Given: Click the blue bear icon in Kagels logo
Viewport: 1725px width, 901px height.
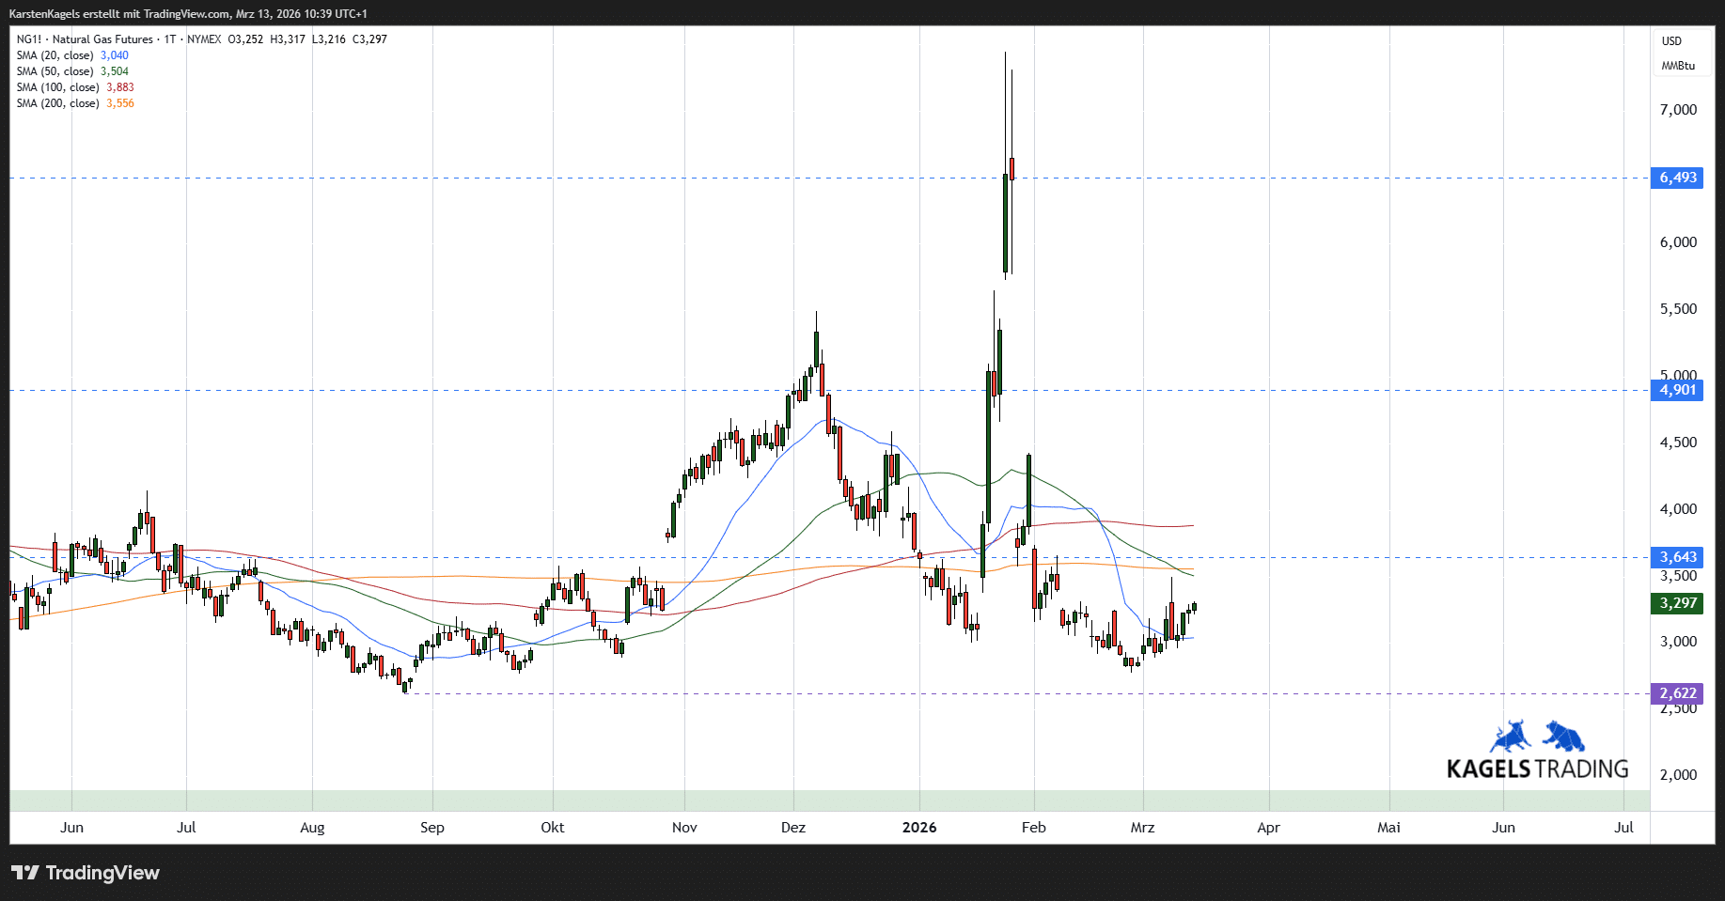Looking at the screenshot, I should pos(1563,738).
